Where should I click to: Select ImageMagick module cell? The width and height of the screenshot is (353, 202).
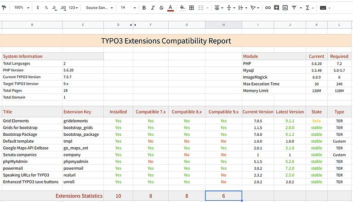click(274, 77)
